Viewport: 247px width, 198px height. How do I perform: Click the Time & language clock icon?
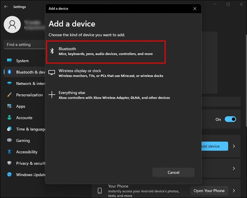click(9, 129)
